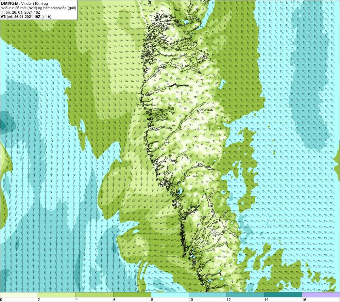340x302 pixels.
Task: Select the purple above-16 m/s scale swatch
Action: click(x=321, y=295)
